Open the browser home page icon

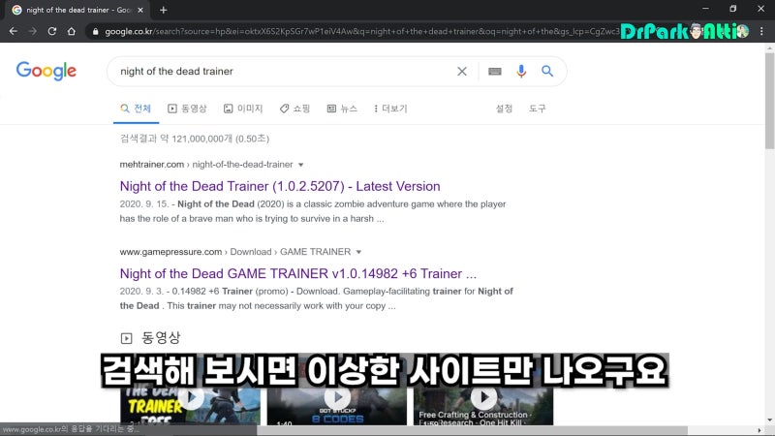pyautogui.click(x=71, y=31)
